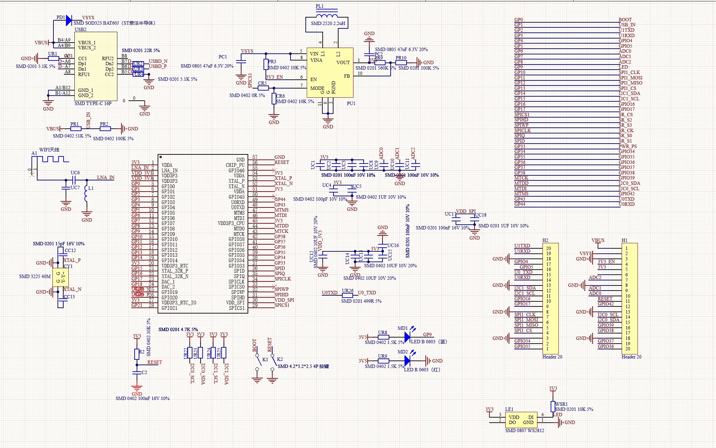
Task: Select the PR2 divider resistor
Action: (105, 129)
